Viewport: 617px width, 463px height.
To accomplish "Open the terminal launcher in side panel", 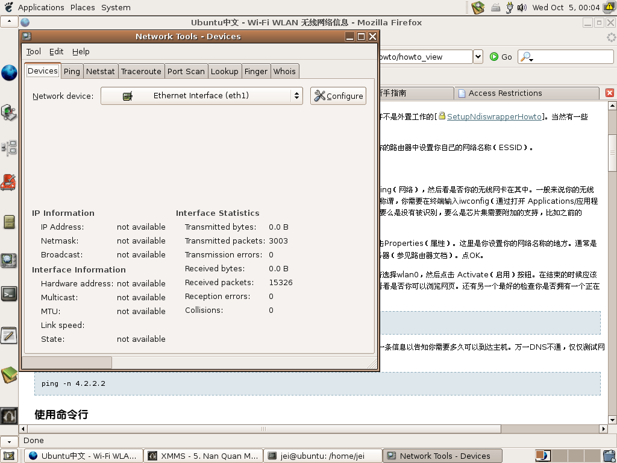I will pyautogui.click(x=9, y=294).
